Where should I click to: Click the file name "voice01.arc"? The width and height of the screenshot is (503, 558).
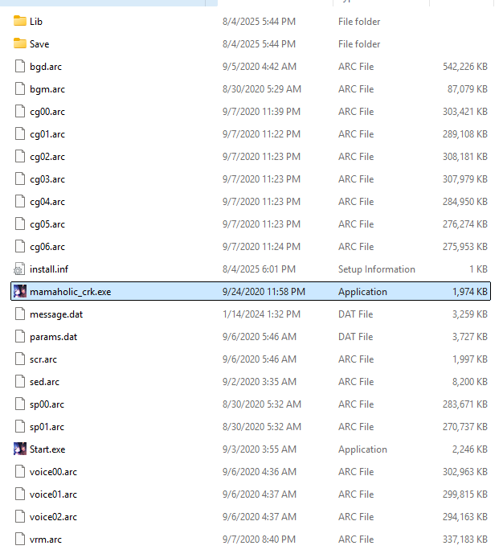point(53,494)
